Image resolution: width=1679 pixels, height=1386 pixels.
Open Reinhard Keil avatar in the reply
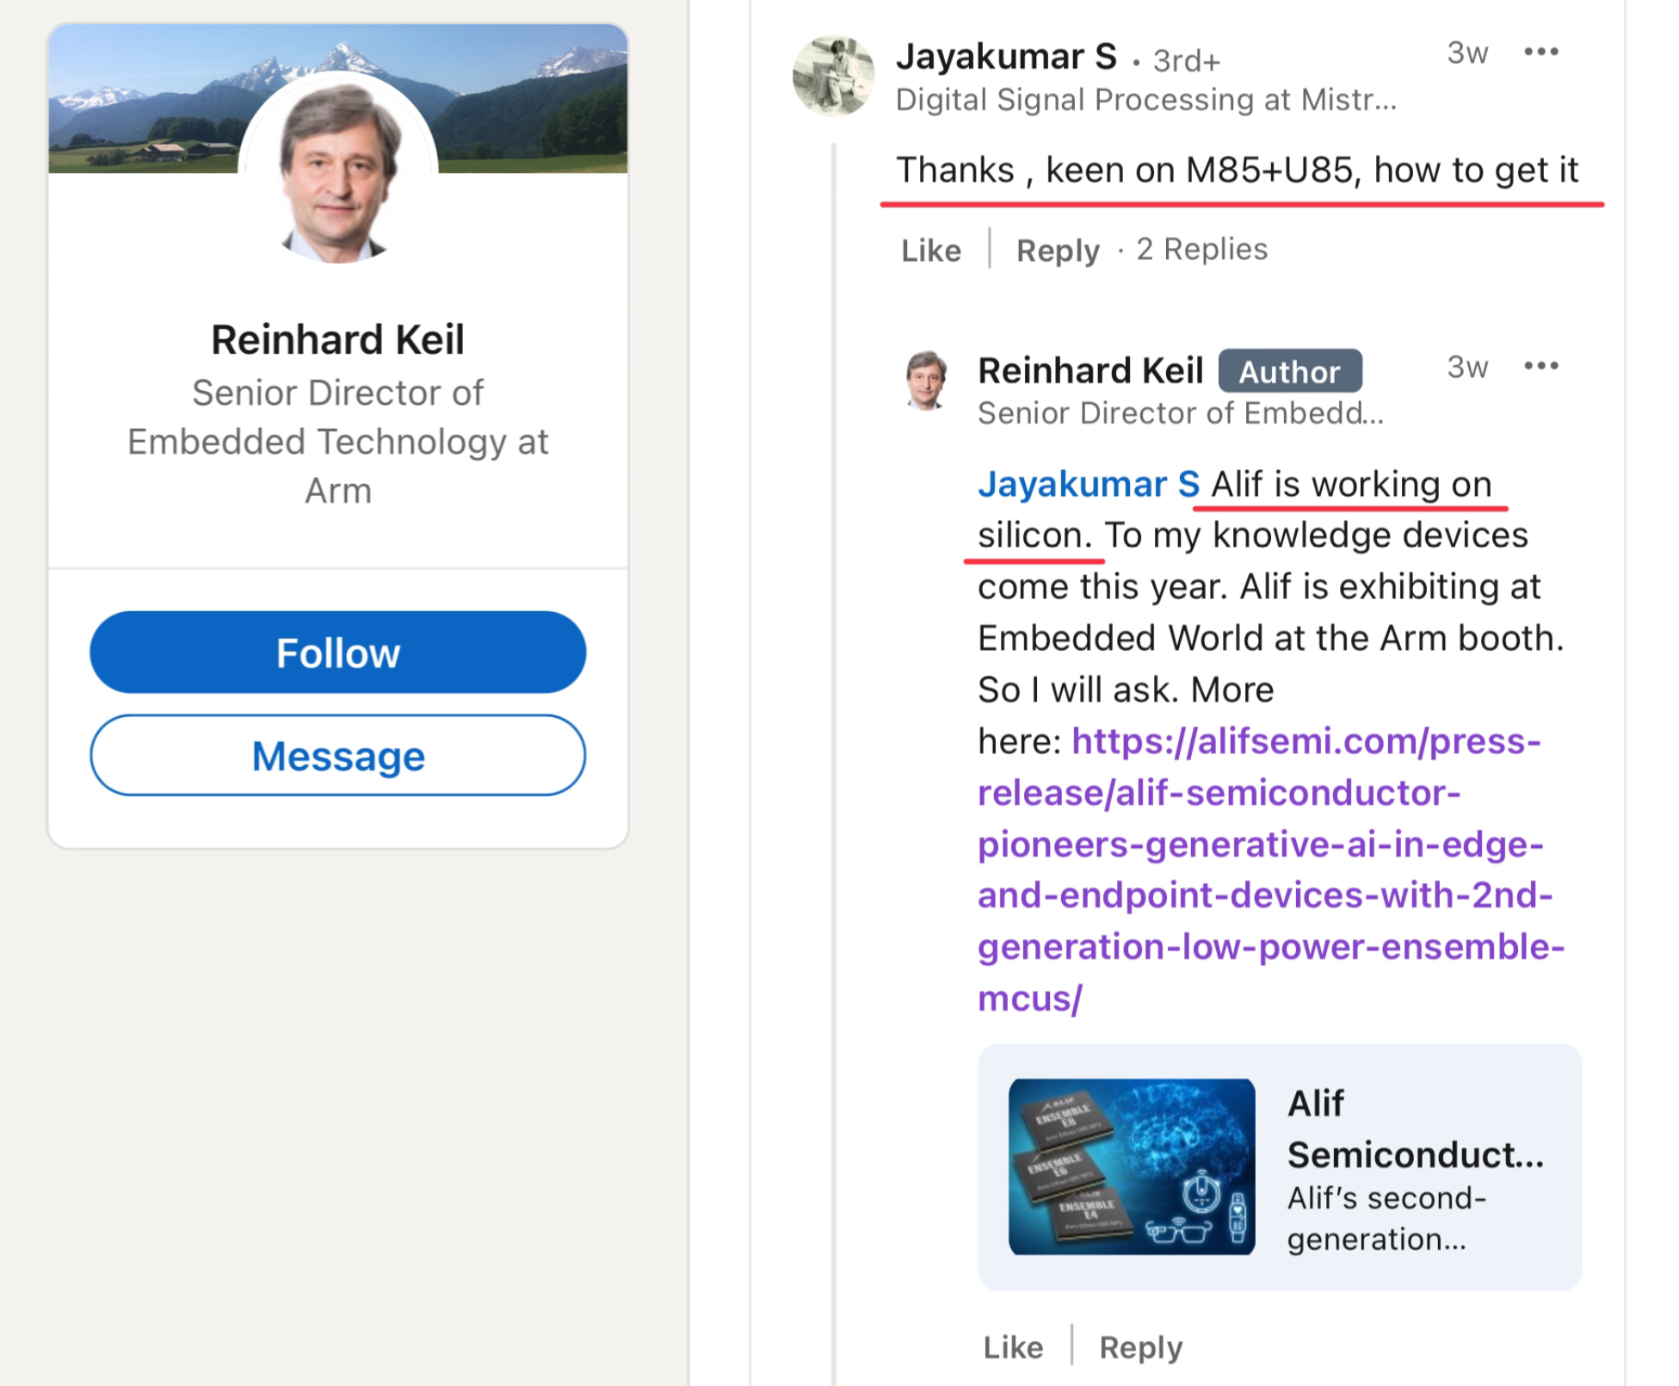927,380
